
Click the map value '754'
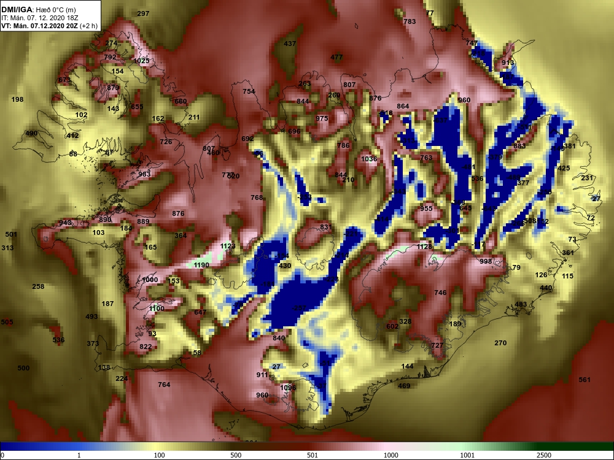click(249, 91)
